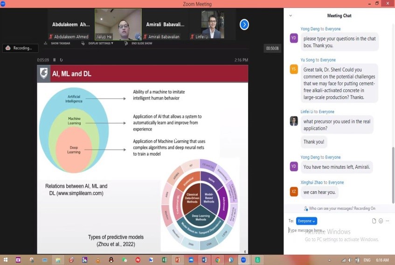The image size is (395, 265).
Task: Click the Chrome icon in the taskbar
Action: point(217,260)
